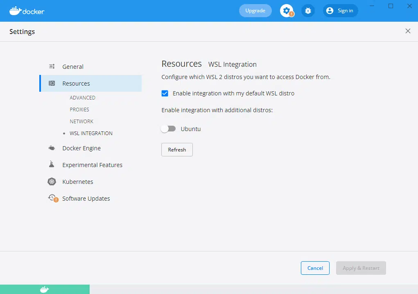Viewport: 418px width, 294px height.
Task: Close the Settings panel with X
Action: pyautogui.click(x=408, y=31)
